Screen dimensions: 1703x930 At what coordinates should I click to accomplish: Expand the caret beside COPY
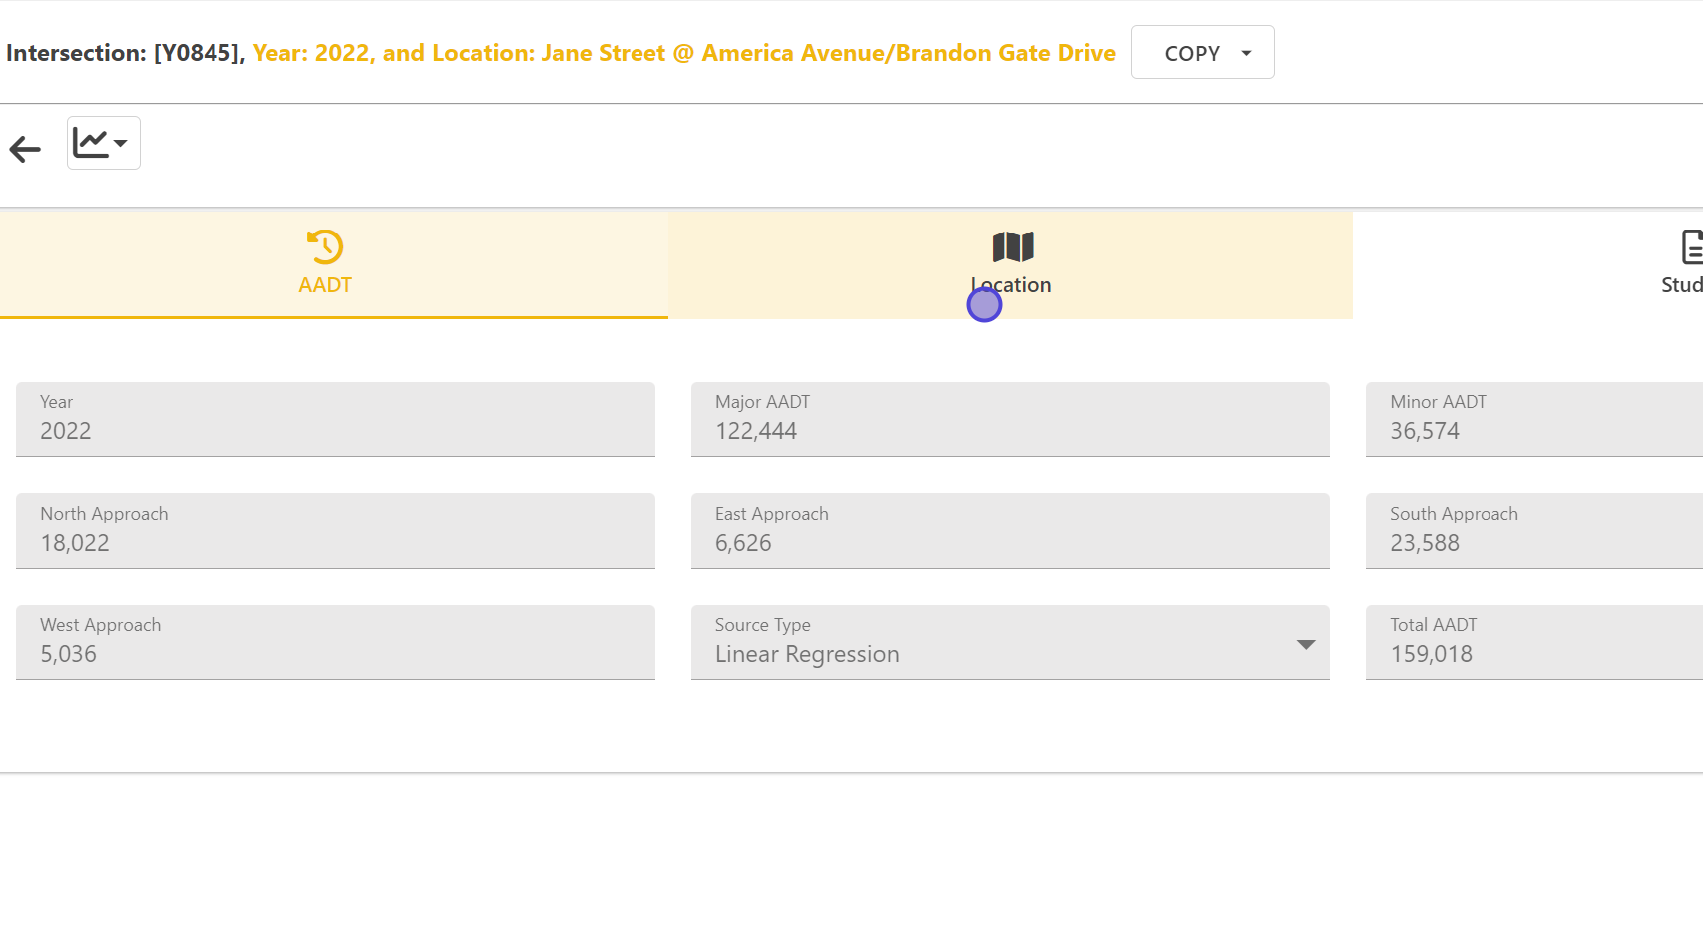pos(1246,53)
